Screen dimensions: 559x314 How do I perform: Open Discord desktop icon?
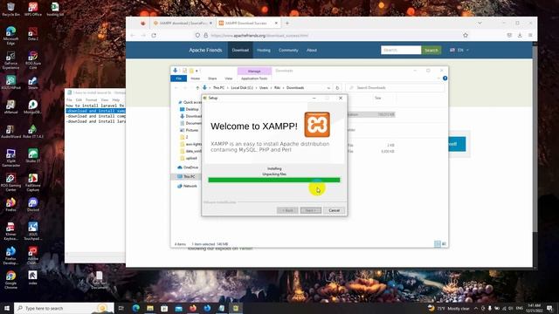tap(33, 205)
